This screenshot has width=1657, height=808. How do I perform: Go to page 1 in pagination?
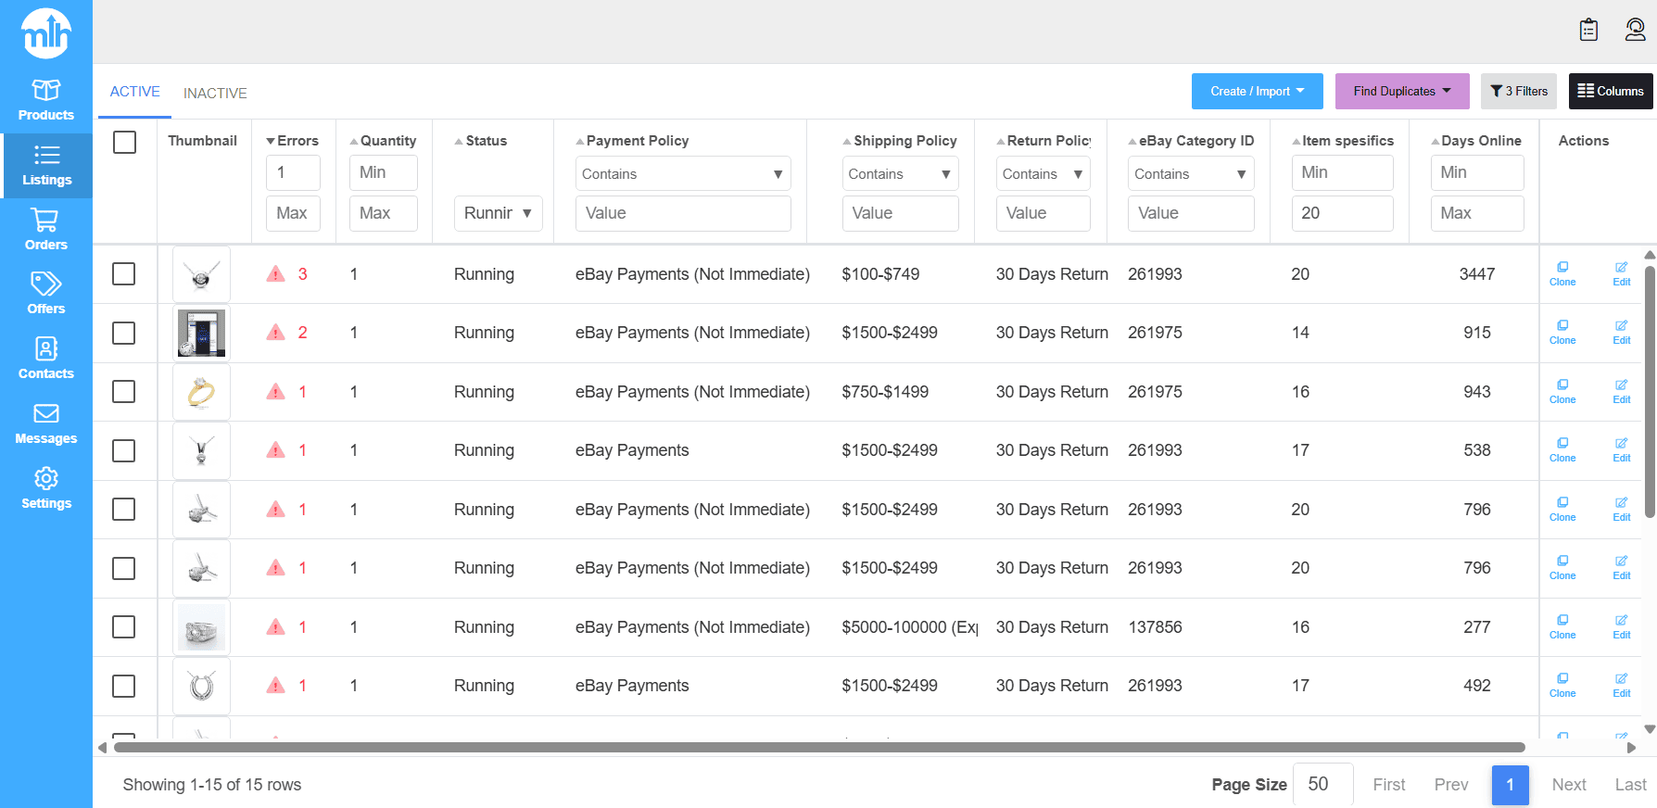(x=1510, y=785)
